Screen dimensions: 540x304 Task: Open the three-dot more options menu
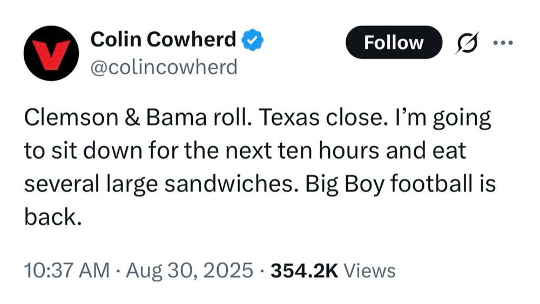503,43
